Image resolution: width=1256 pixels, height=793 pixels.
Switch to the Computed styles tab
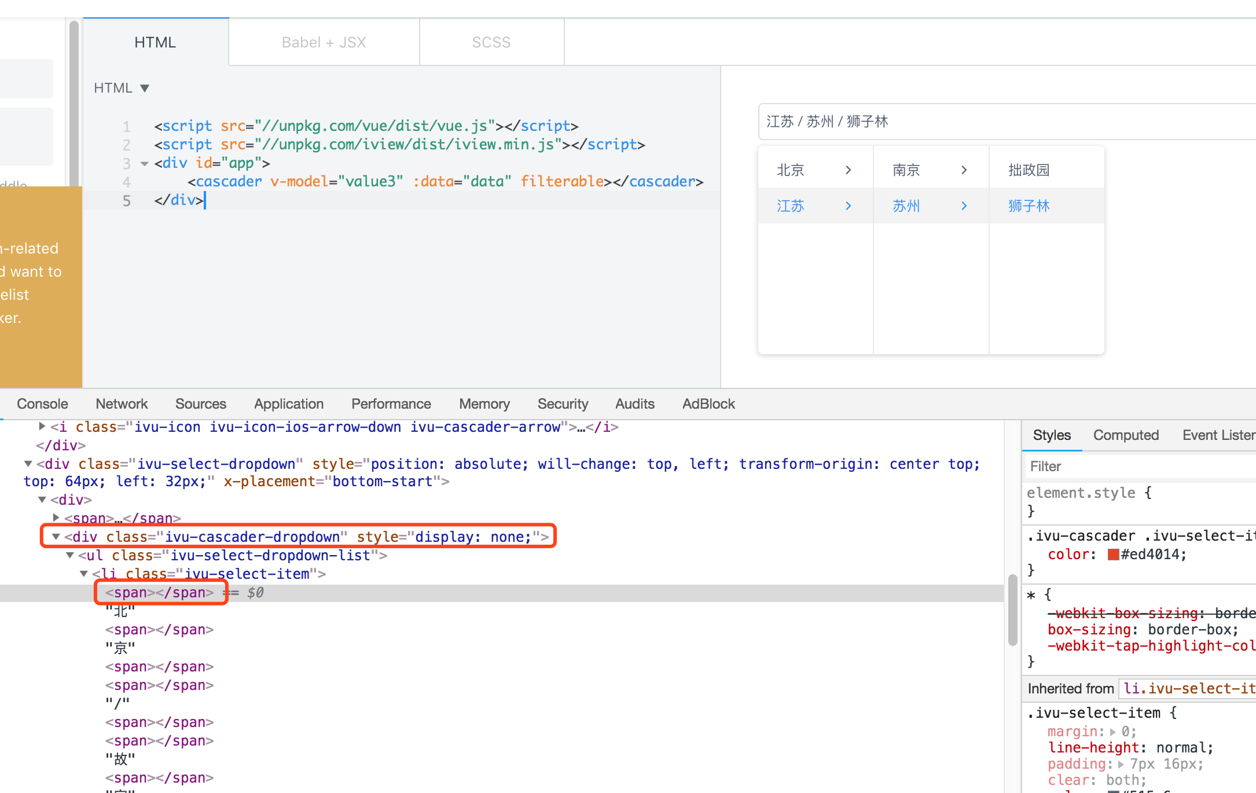(x=1125, y=435)
